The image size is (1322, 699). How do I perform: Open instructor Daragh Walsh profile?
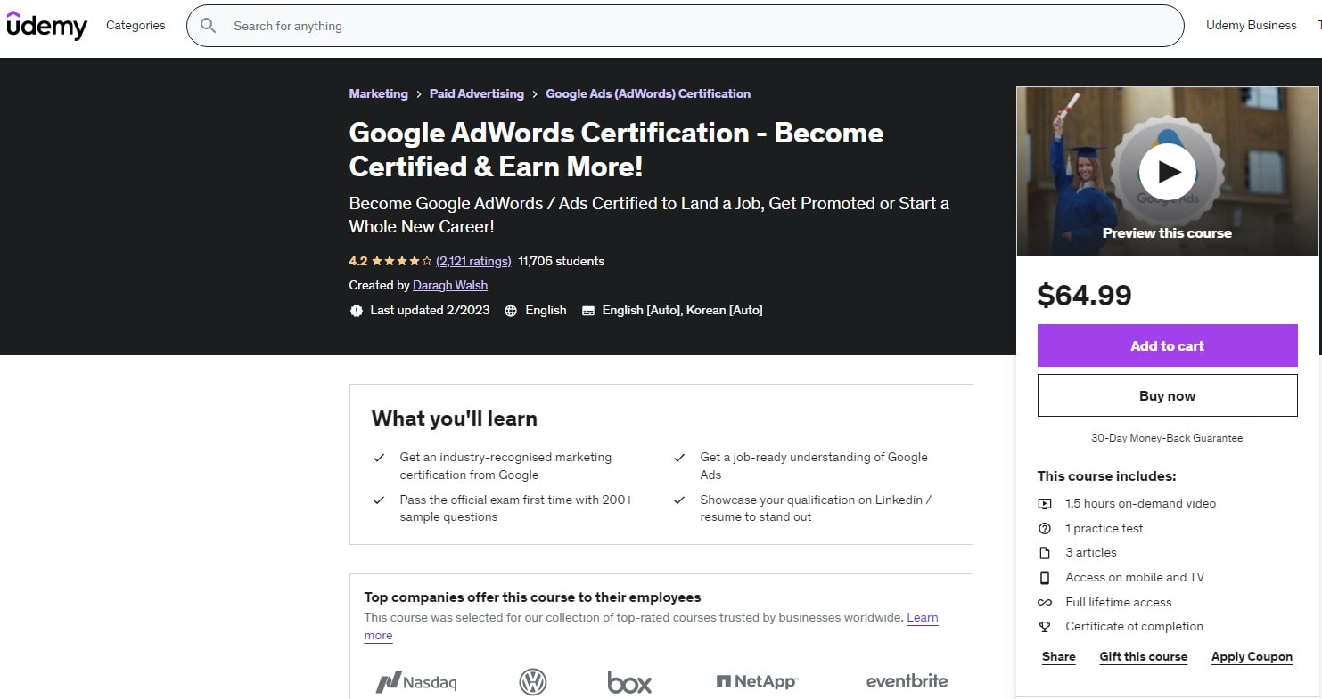[x=450, y=286]
